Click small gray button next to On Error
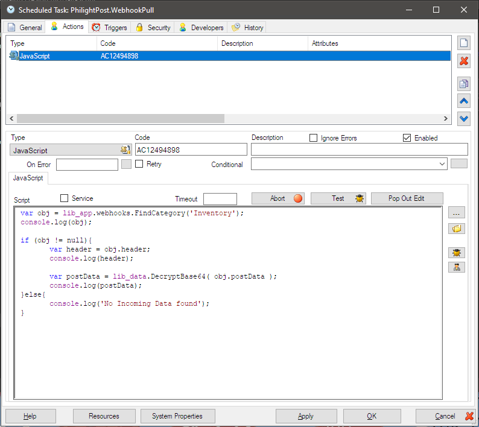479x427 pixels. coord(126,164)
